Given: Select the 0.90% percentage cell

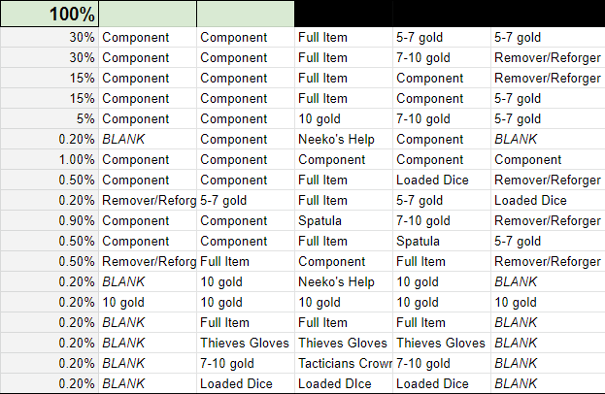Looking at the screenshot, I should (50, 220).
